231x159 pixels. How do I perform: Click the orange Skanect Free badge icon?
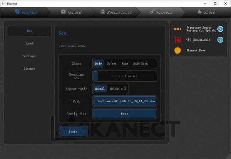coord(177,51)
